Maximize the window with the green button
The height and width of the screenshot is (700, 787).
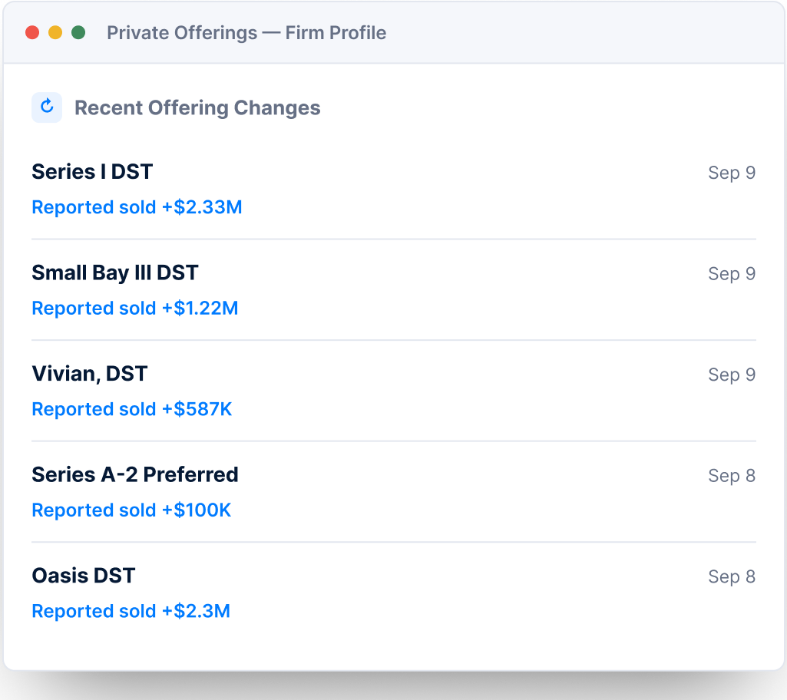[x=78, y=32]
